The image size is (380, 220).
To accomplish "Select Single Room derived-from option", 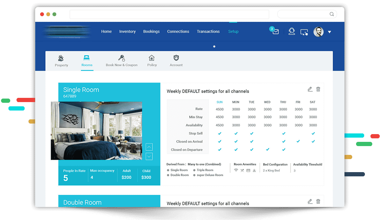I will click(x=177, y=170).
